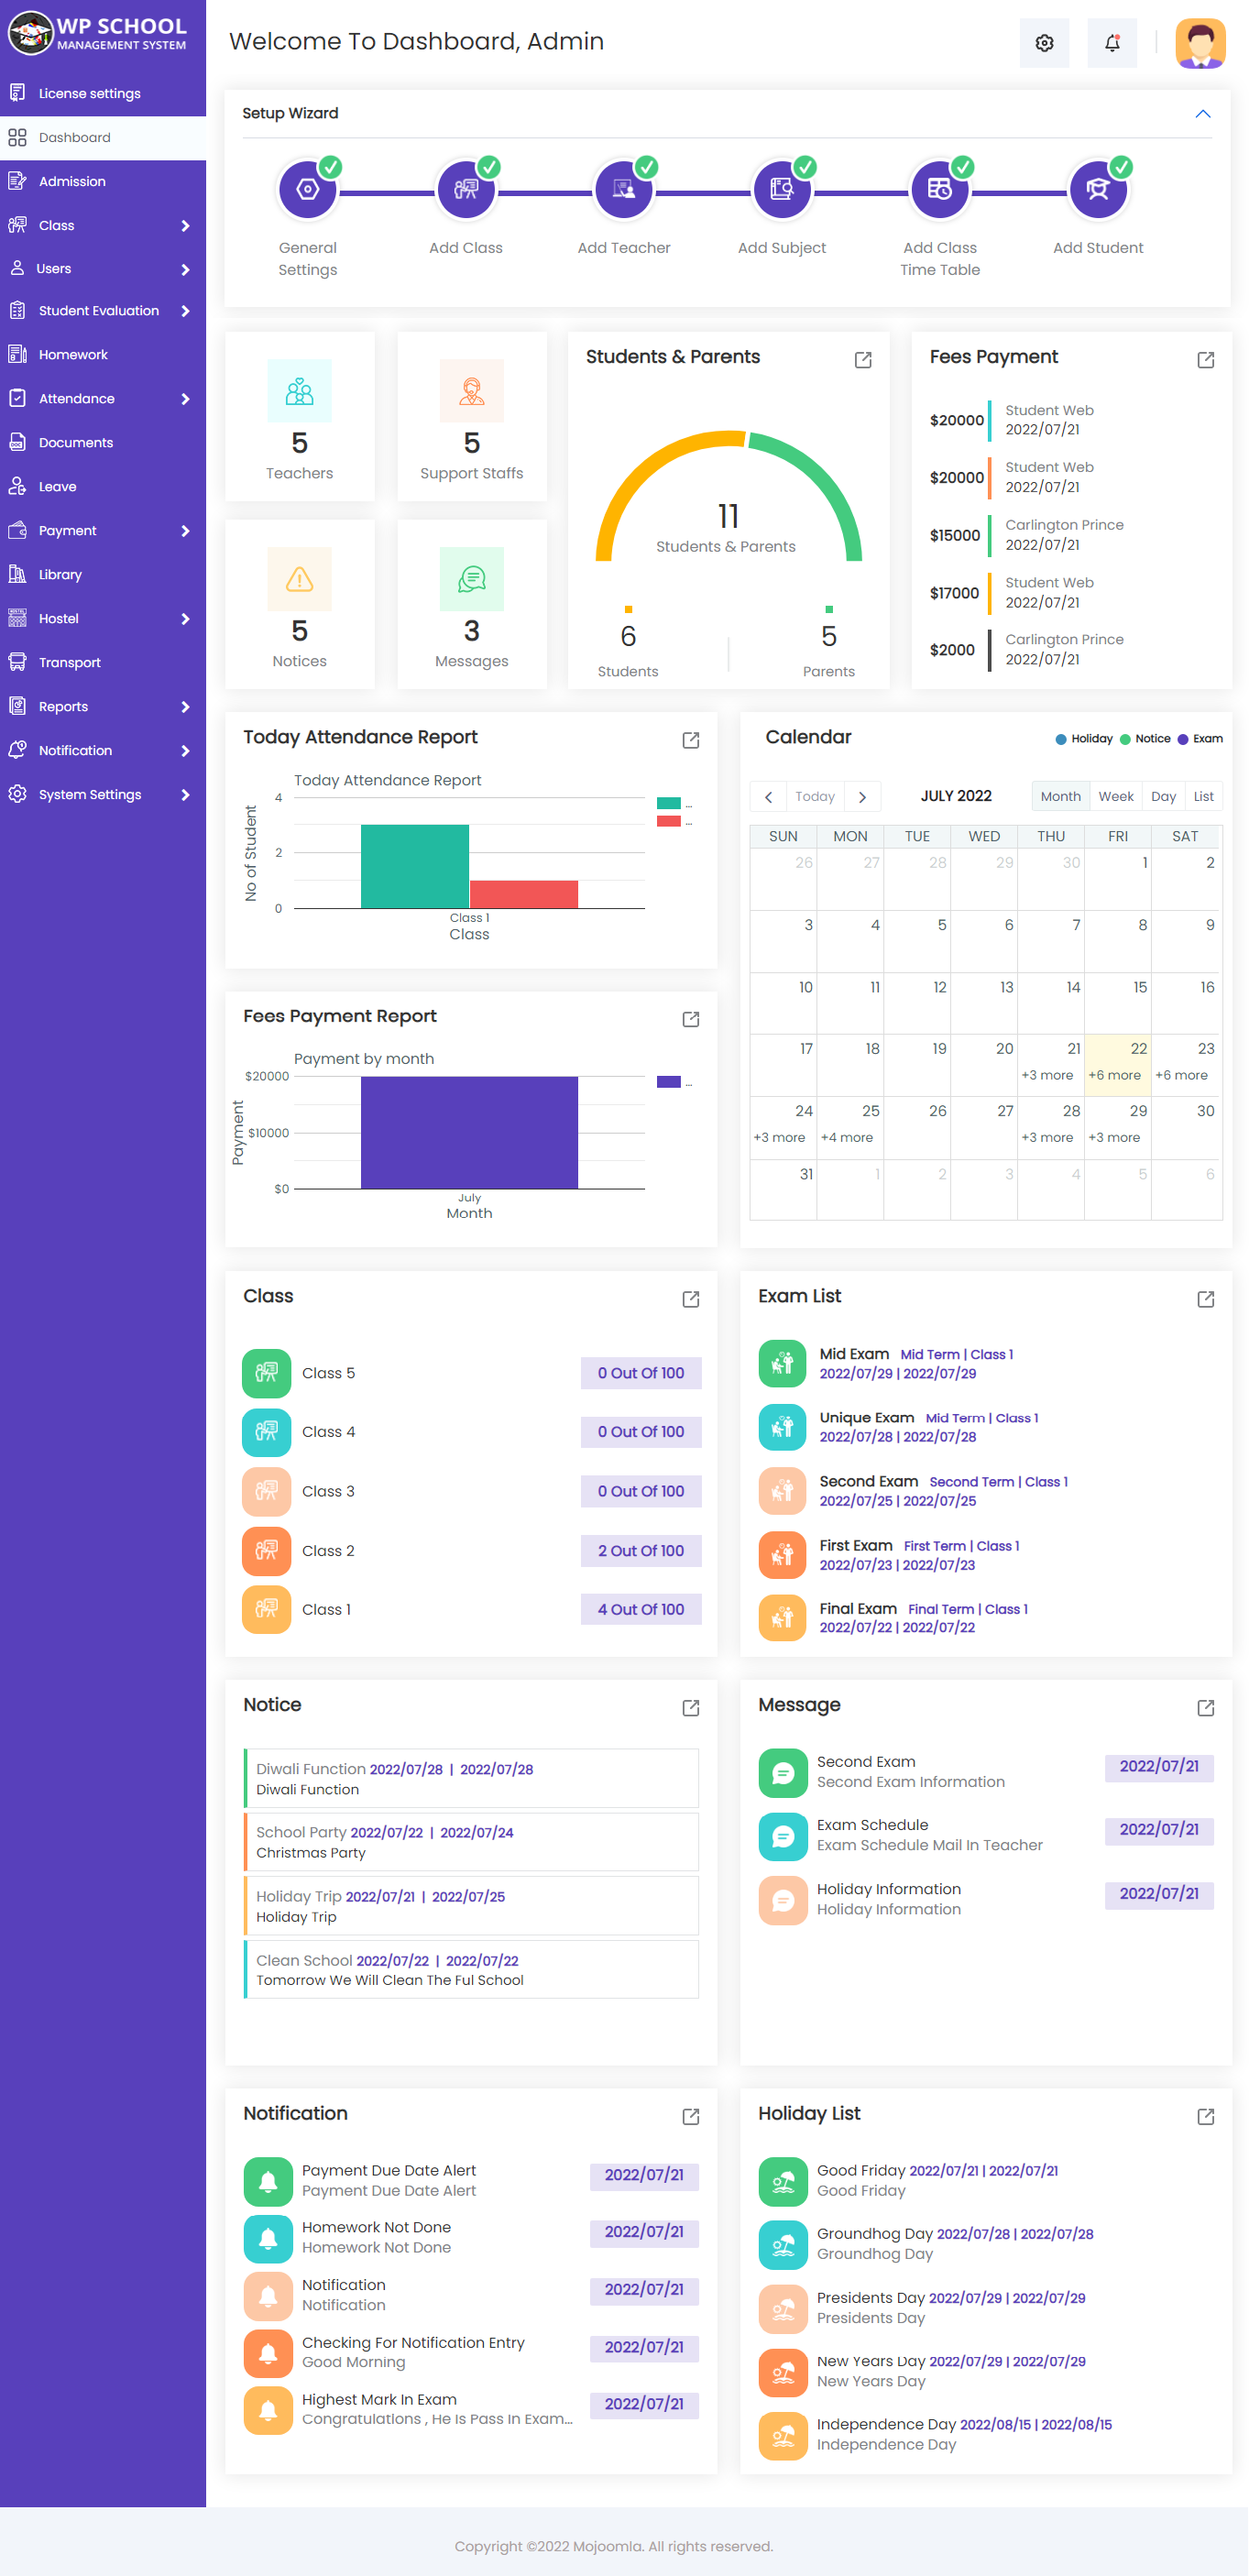Open Exam List external link icon
Image resolution: width=1249 pixels, height=2576 pixels.
click(1206, 1299)
